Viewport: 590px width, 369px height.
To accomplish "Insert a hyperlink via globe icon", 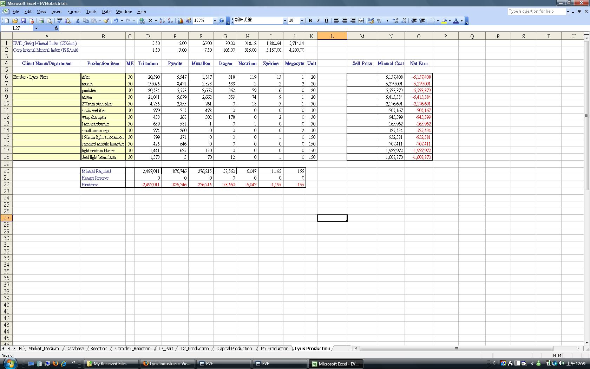I will (142, 21).
